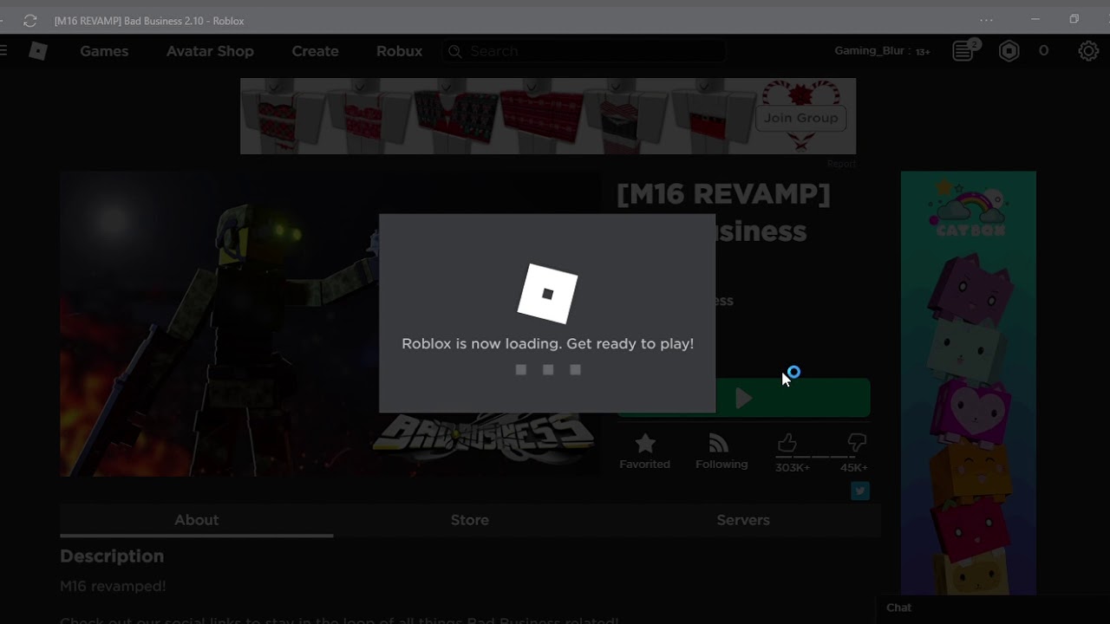Open the Chat panel
The height and width of the screenshot is (624, 1110).
coord(991,608)
